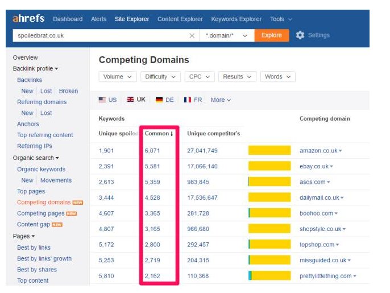Viewport: 390px width, 293px height.
Task: Click common keywords value 2,162
Action: [x=152, y=276]
